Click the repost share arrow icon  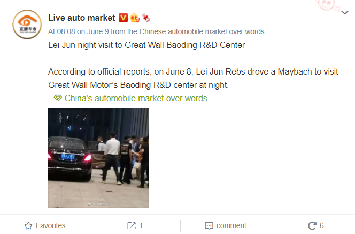[132, 225]
